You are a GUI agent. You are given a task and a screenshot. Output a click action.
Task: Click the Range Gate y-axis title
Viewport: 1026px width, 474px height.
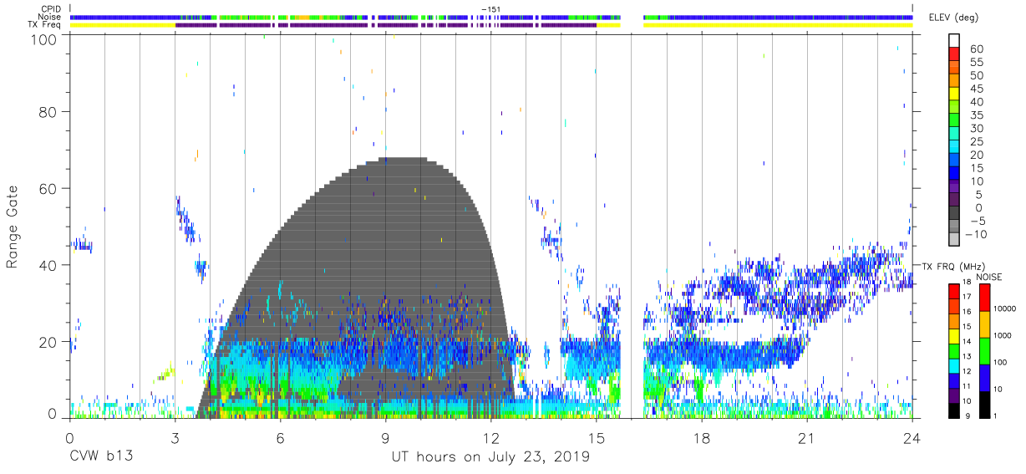(13, 226)
